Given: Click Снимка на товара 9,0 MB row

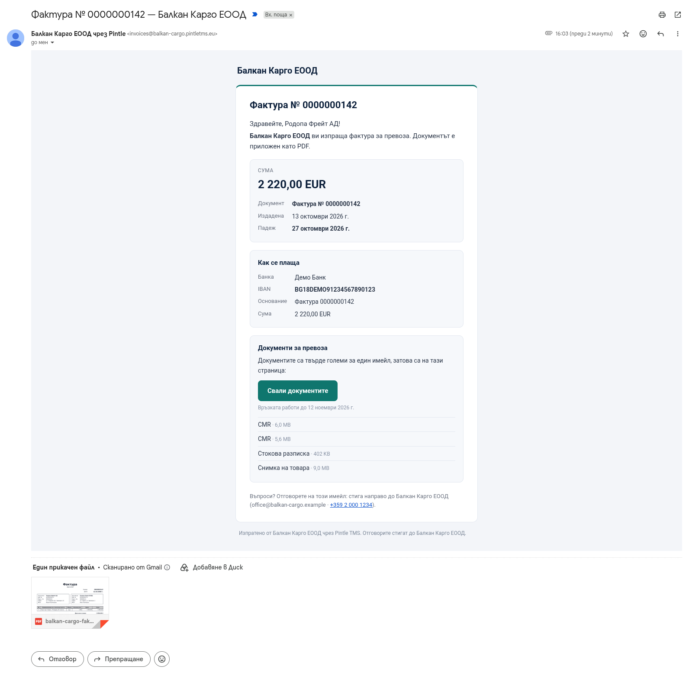Looking at the screenshot, I should [x=357, y=468].
